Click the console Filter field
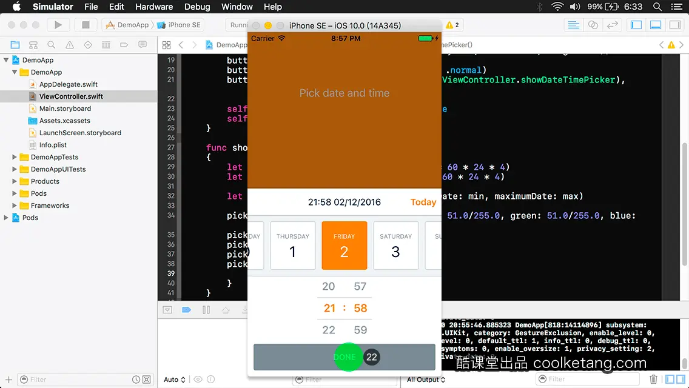 587,380
